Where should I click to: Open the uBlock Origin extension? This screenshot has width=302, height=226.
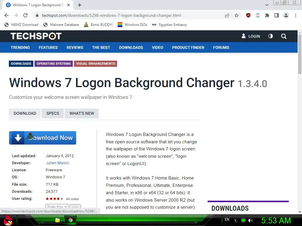[x=248, y=15]
